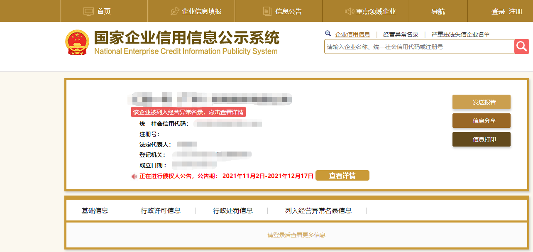Click the National Enterprise Credit Information Publicity System subtitle

186,51
